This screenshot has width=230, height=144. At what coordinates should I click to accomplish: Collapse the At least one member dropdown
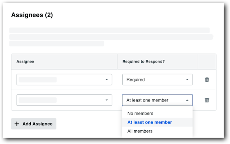tap(157, 100)
